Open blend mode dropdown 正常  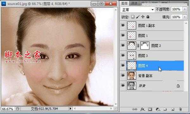pyautogui.click(x=138, y=10)
